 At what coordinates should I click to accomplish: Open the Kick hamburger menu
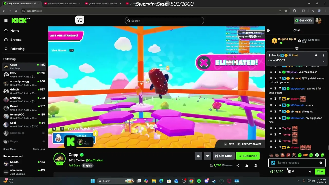coord(6,21)
